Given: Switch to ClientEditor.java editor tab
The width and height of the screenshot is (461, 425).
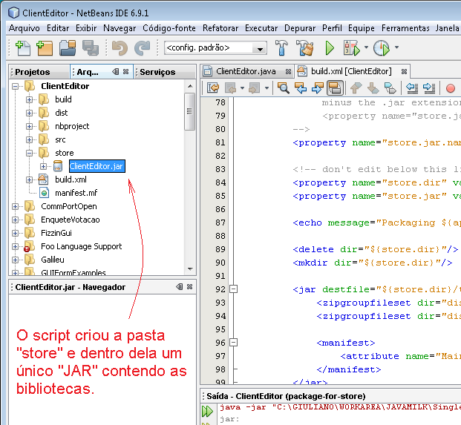Looking at the screenshot, I should [246, 71].
